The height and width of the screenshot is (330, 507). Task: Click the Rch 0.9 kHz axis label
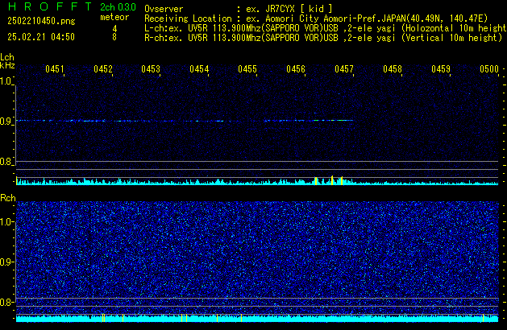(x=6, y=262)
